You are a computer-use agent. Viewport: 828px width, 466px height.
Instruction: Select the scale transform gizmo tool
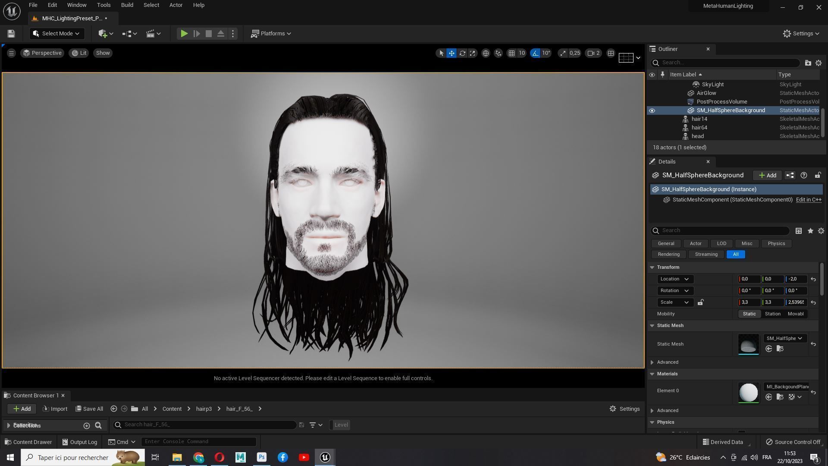point(473,53)
